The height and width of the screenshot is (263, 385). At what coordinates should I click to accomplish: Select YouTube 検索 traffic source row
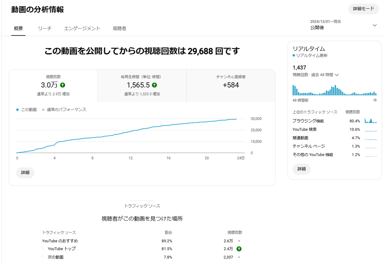(335, 129)
